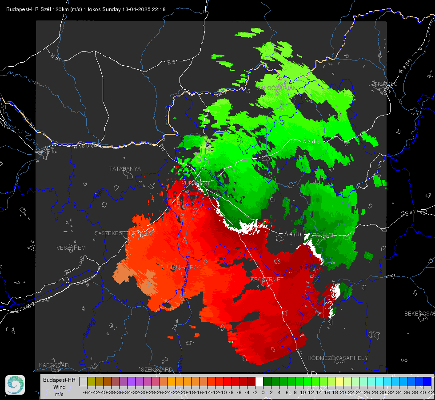Click the blue 'Pest' county label
This screenshot has height=400, width=435.
pos(306,268)
